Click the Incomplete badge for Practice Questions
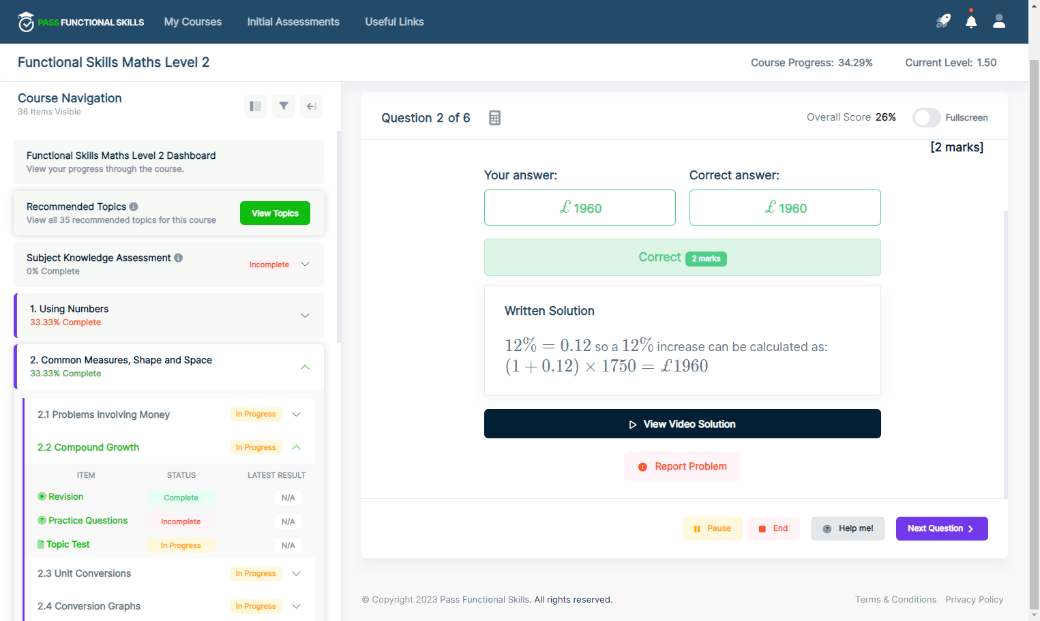This screenshot has height=621, width=1040. tap(181, 522)
